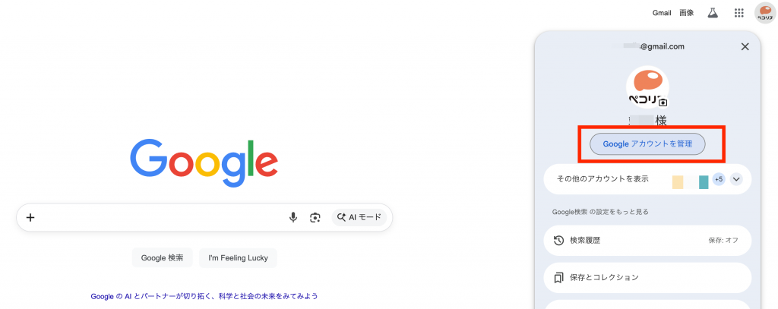The image size is (778, 309).
Task: Start voice search with microphone icon
Action: tap(293, 217)
